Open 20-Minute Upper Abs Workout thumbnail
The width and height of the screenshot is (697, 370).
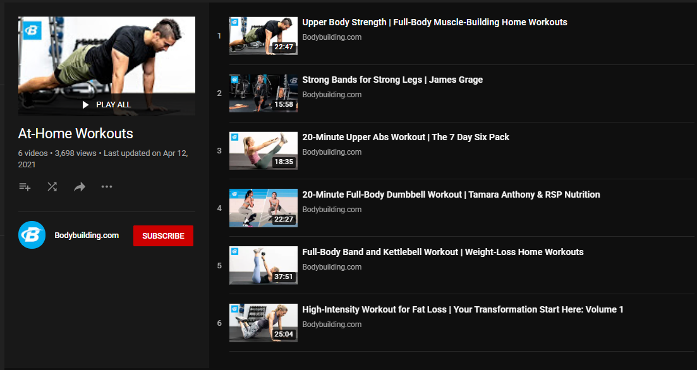263,150
